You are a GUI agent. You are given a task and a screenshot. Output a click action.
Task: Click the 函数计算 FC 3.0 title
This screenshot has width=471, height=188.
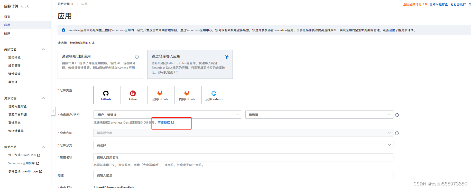(x=17, y=6)
